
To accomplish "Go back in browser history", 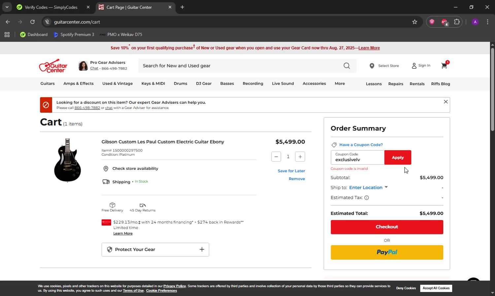I will click(8, 22).
